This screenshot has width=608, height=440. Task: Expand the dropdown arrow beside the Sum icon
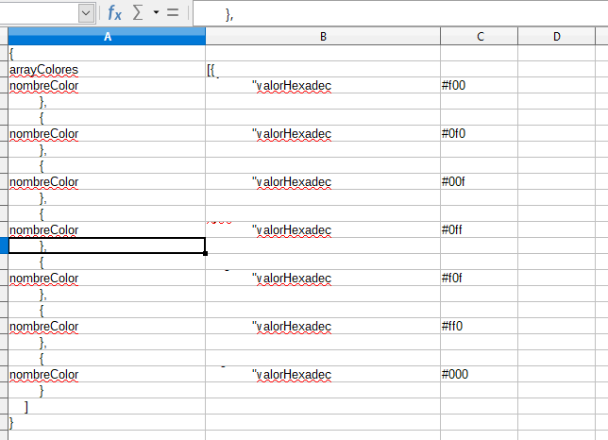(x=155, y=13)
